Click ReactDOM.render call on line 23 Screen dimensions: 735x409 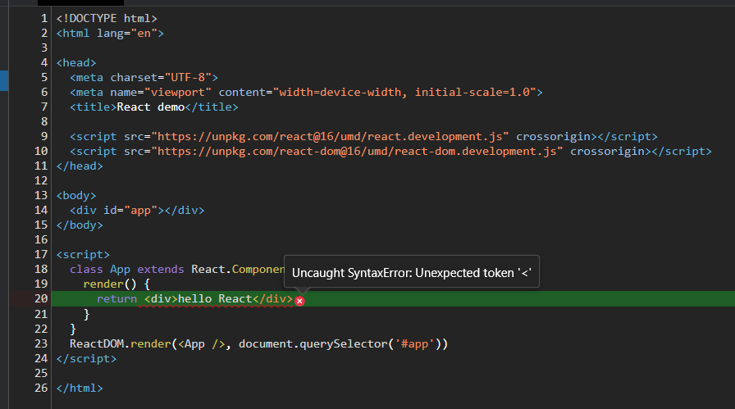[120, 344]
